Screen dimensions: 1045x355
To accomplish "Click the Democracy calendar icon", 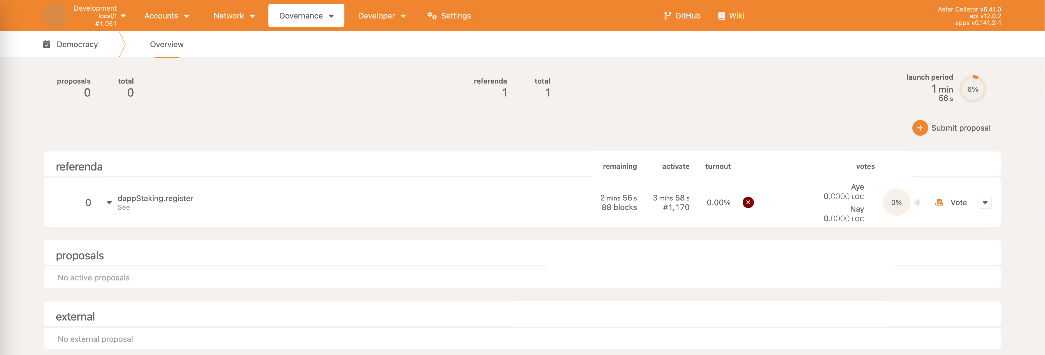I will (47, 44).
